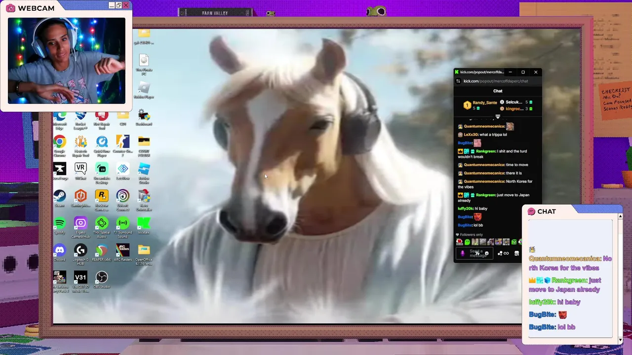Click the channel points icon in chat

(503, 253)
